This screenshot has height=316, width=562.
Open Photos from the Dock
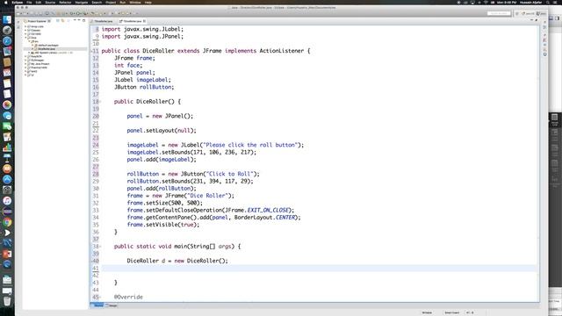(7, 105)
